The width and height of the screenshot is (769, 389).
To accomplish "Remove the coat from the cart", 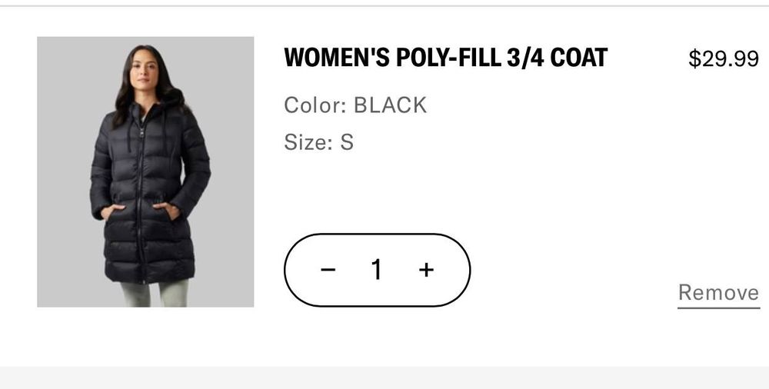I will (717, 293).
